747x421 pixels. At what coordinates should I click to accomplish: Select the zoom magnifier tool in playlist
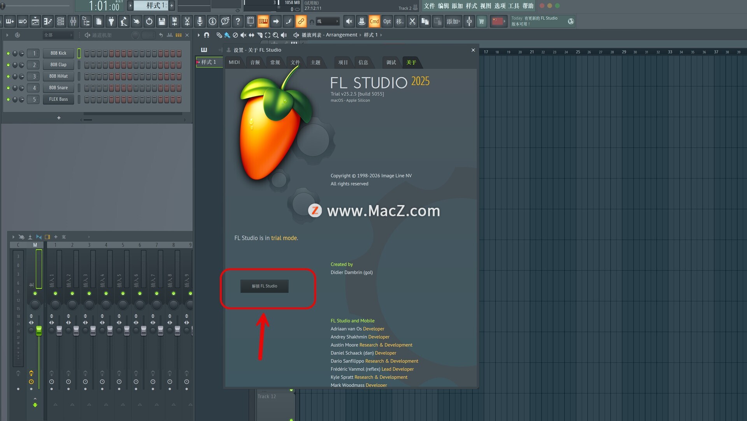point(276,35)
